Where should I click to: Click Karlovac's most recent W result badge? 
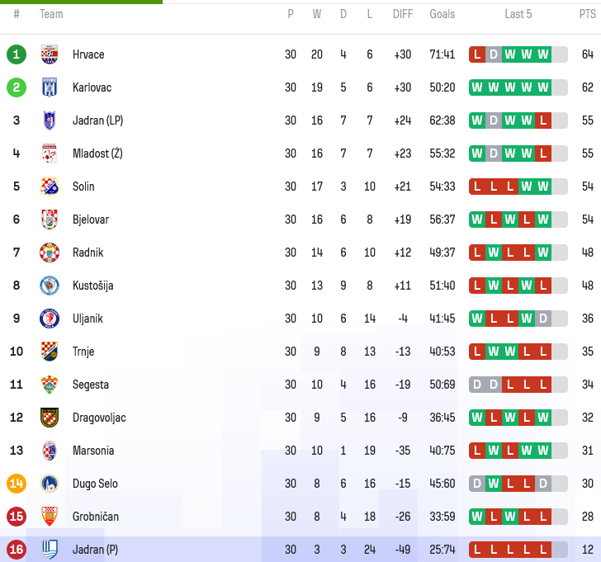543,87
